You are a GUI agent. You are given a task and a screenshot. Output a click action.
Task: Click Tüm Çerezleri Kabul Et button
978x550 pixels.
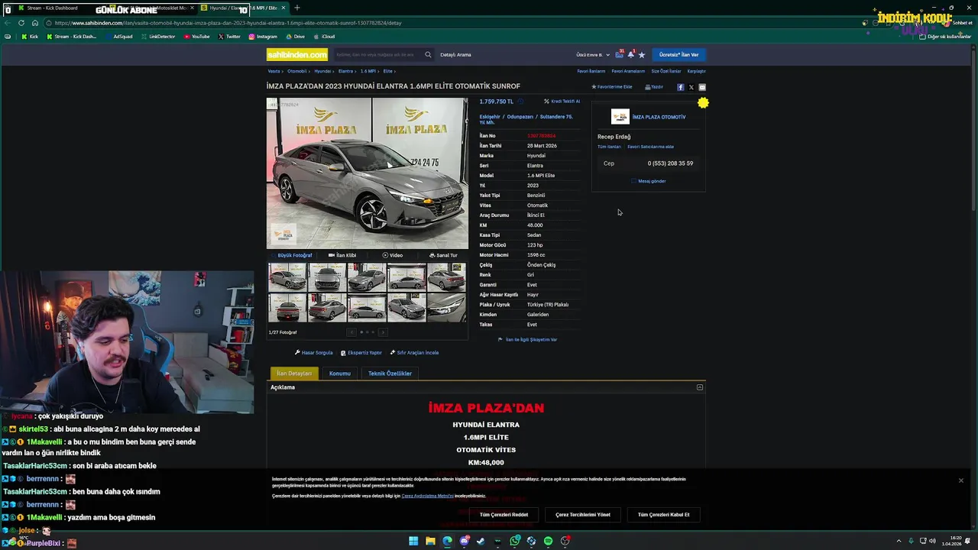pyautogui.click(x=663, y=515)
